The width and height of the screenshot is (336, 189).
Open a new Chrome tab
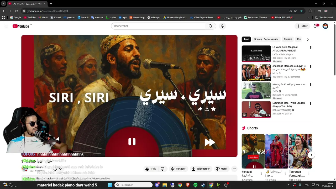coord(51,4)
